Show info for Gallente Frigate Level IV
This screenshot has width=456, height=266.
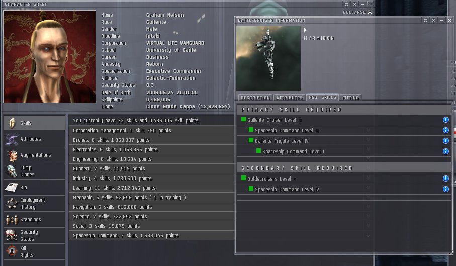tap(445, 141)
